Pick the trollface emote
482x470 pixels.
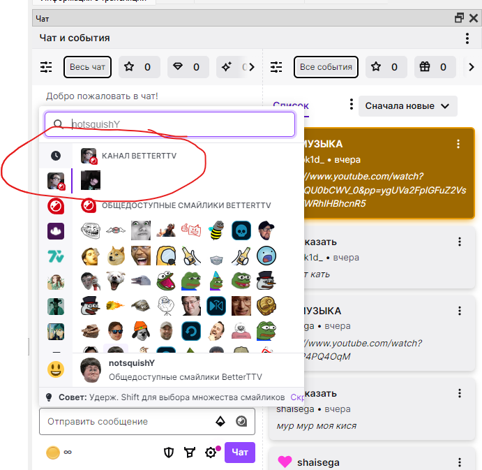click(91, 230)
